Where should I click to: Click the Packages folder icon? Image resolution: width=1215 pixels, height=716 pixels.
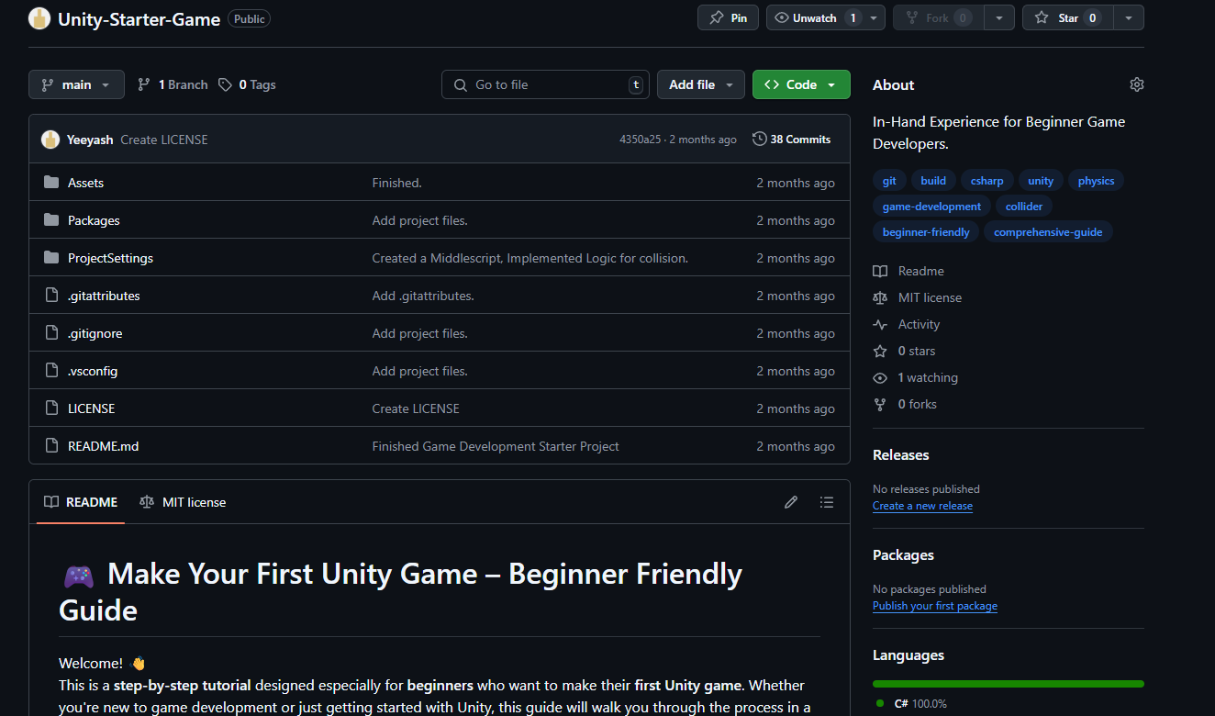pyautogui.click(x=51, y=220)
